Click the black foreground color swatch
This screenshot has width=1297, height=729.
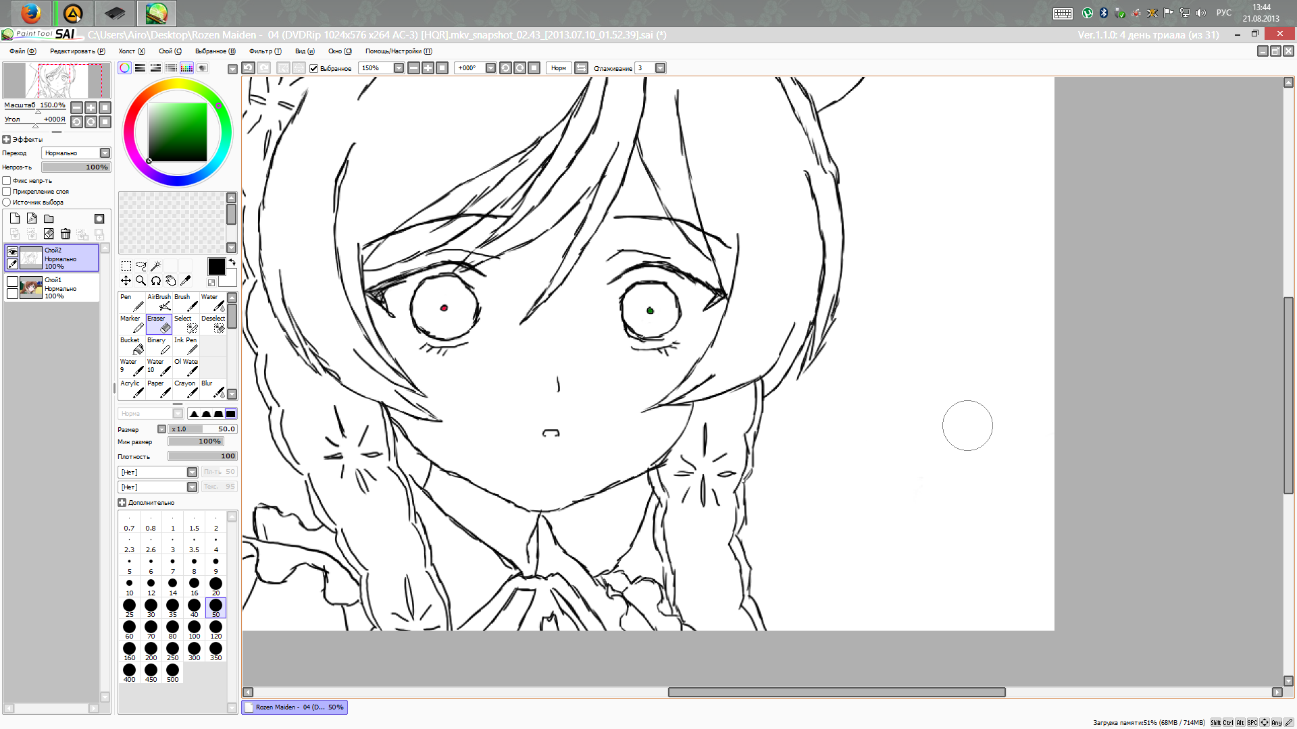point(216,267)
